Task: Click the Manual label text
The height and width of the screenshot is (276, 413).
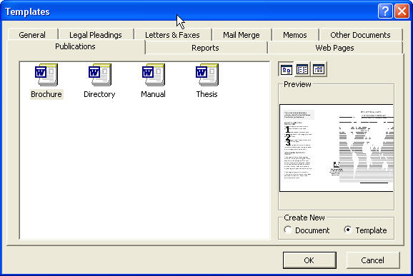Action: 154,94
